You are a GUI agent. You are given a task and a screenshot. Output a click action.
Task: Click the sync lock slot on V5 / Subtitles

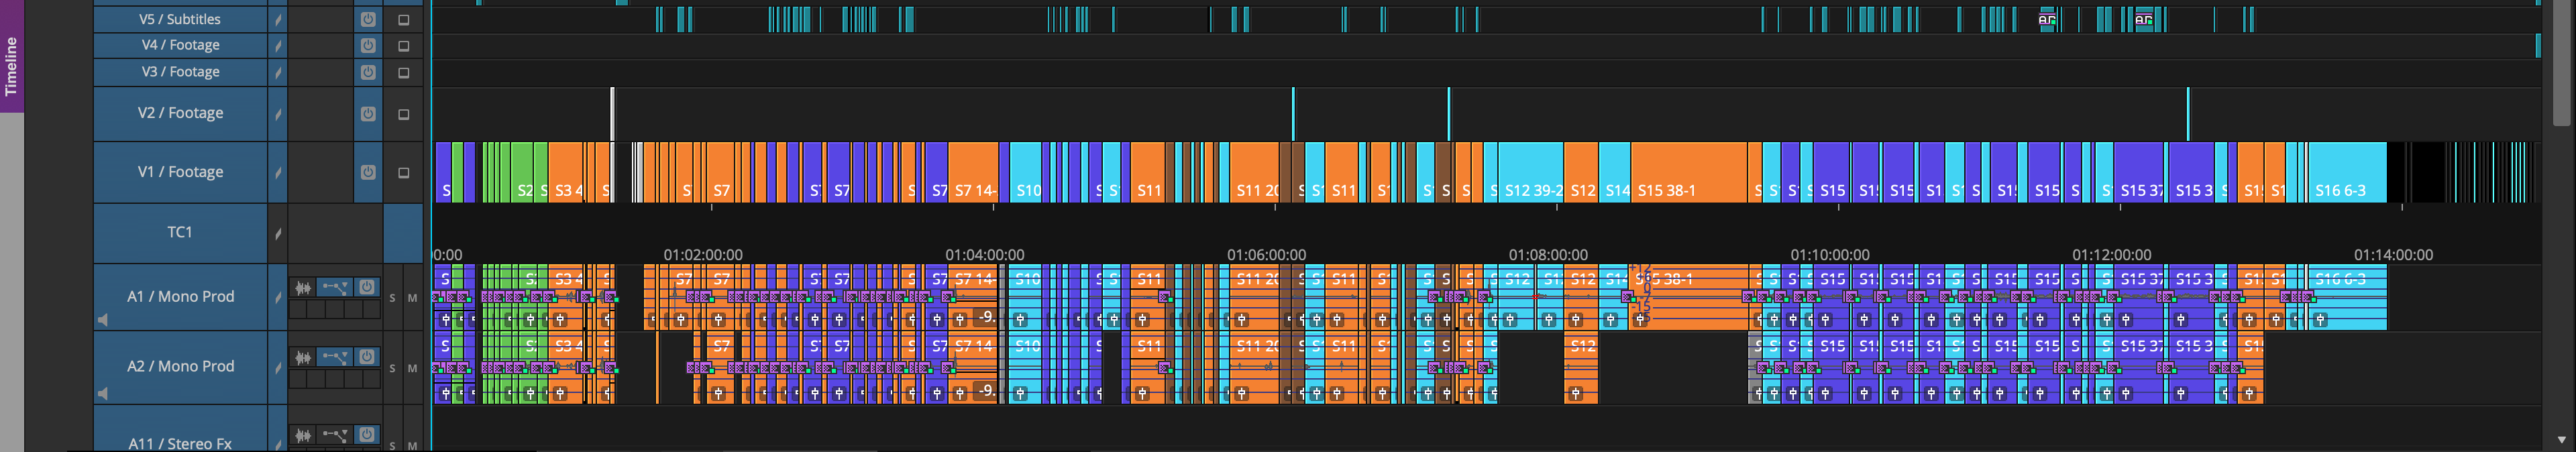click(278, 20)
